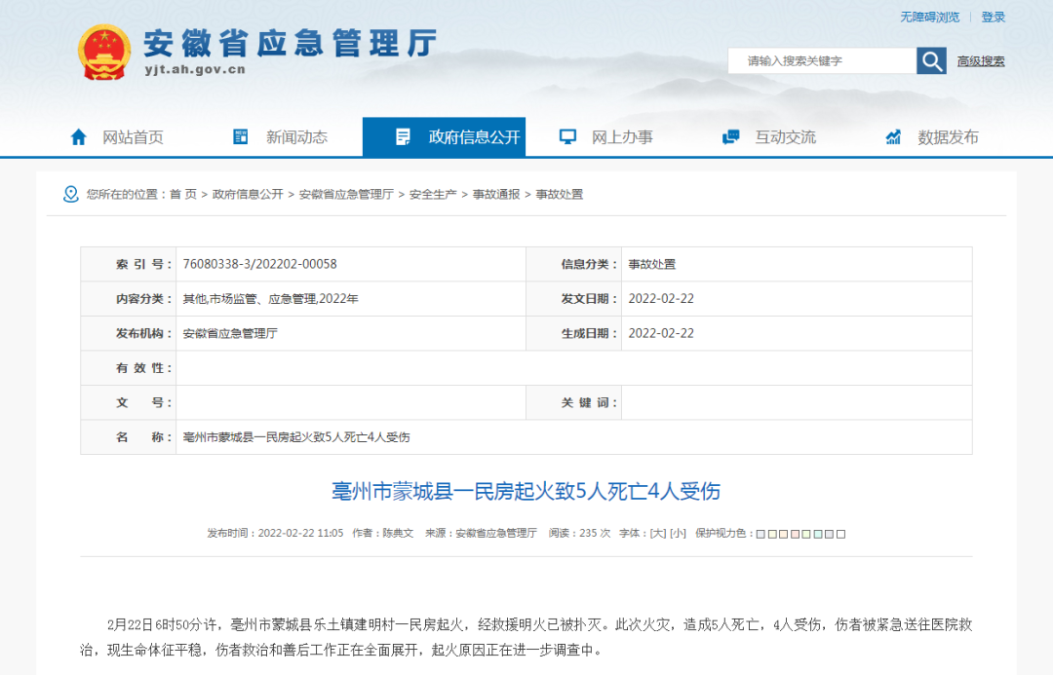Click the magnifying glass search icon
The image size is (1053, 675).
(931, 59)
